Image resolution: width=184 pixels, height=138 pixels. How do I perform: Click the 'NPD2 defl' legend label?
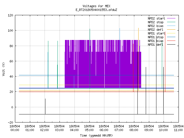click(x=156, y=30)
